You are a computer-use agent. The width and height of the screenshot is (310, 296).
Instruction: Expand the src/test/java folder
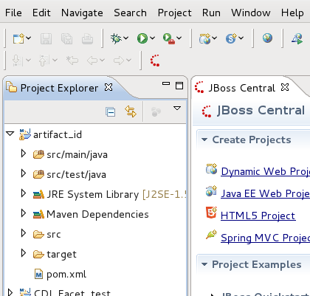[24, 173]
